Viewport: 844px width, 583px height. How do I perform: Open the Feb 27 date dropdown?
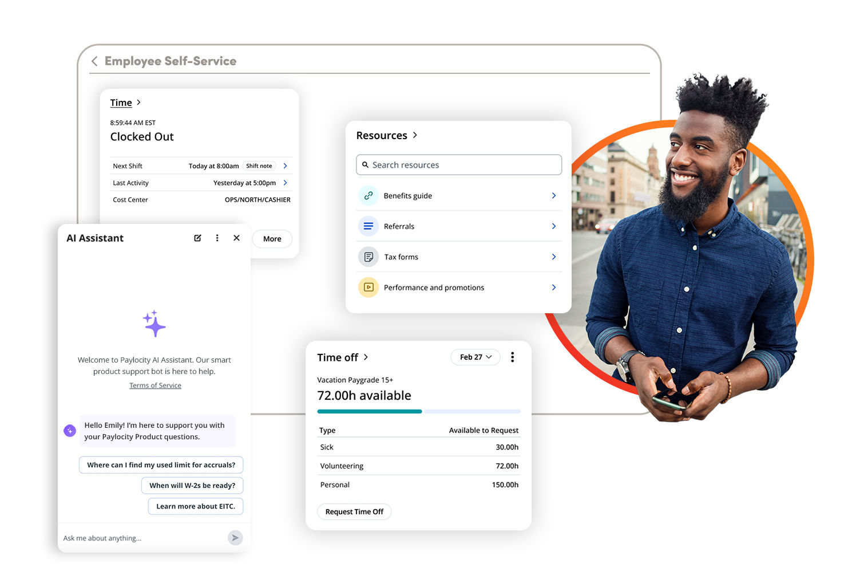click(475, 357)
